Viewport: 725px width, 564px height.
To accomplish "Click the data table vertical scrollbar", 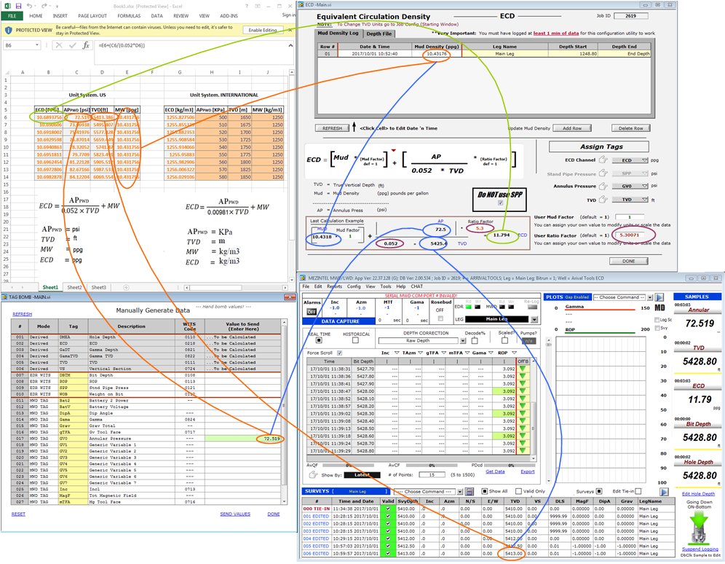I will pyautogui.click(x=534, y=409).
